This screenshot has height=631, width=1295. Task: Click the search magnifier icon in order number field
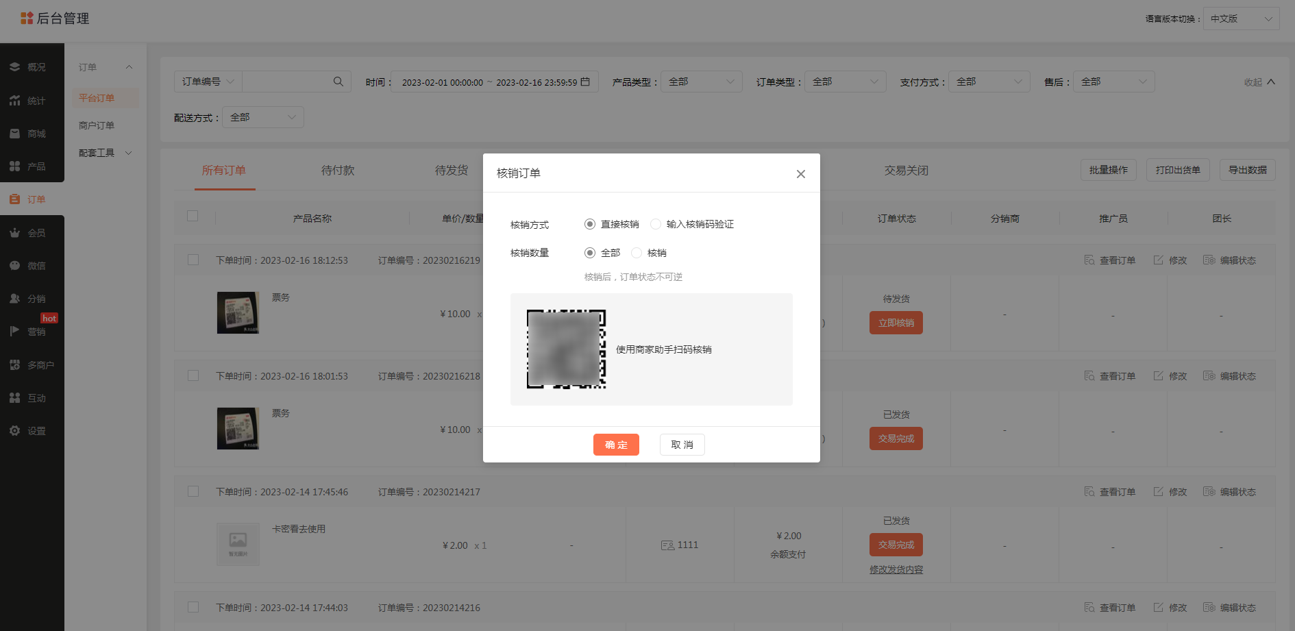[338, 82]
